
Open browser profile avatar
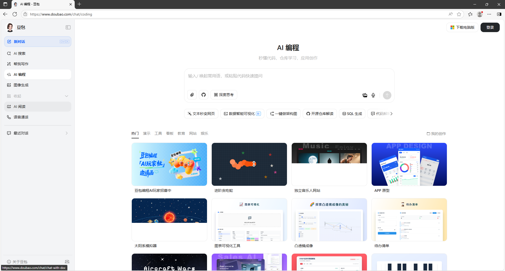click(x=480, y=14)
